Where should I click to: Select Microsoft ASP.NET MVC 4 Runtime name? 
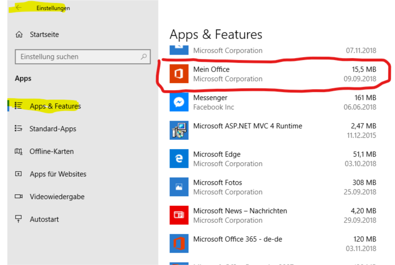pos(248,126)
